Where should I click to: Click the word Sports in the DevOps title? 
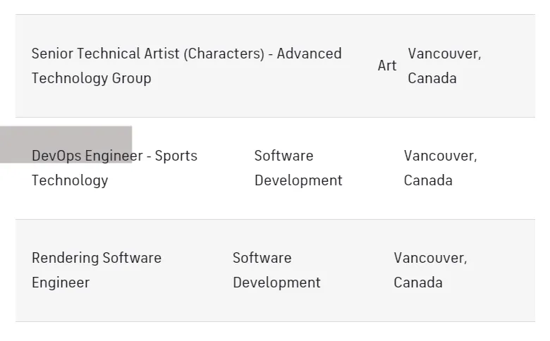(x=176, y=156)
